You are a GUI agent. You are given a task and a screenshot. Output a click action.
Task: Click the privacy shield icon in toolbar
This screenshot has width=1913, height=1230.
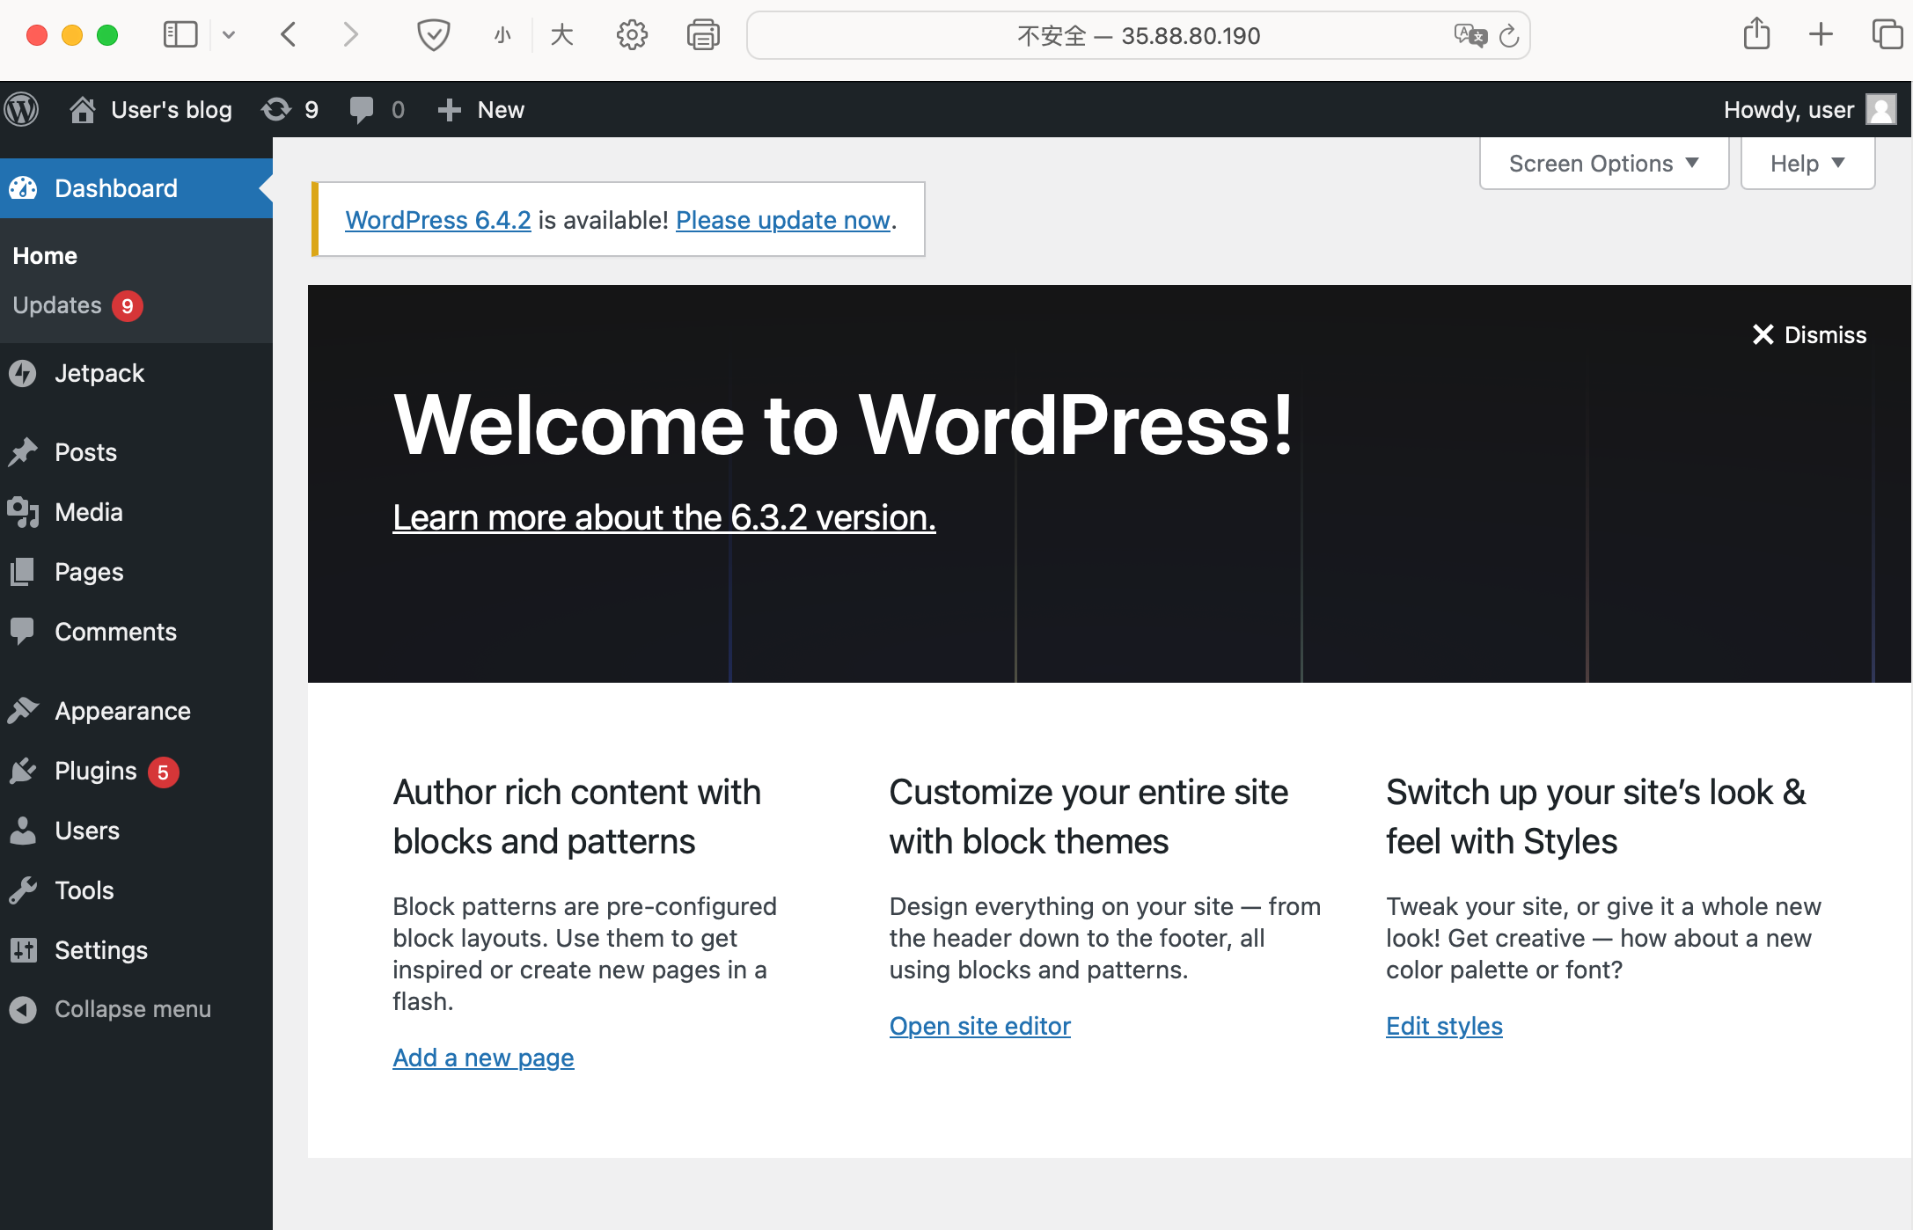click(433, 35)
